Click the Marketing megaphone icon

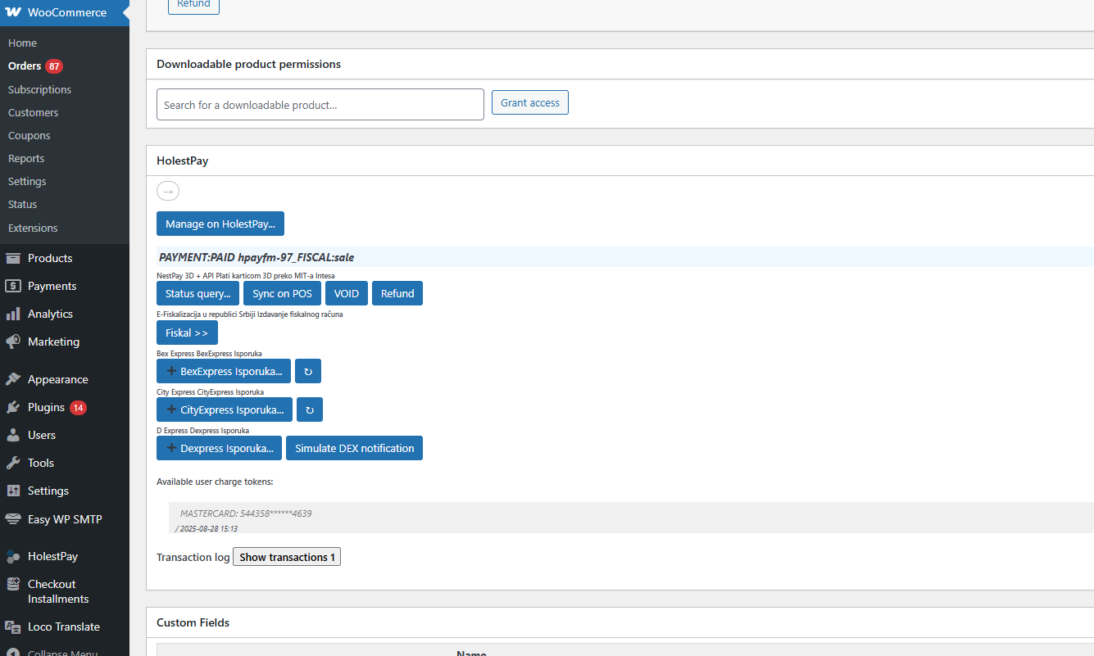(x=13, y=342)
